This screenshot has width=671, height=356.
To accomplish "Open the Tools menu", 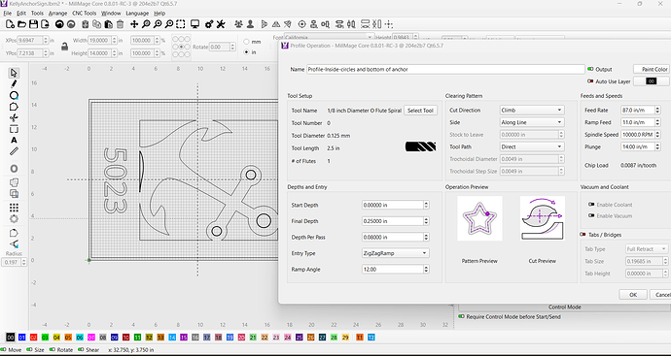I will pos(37,14).
